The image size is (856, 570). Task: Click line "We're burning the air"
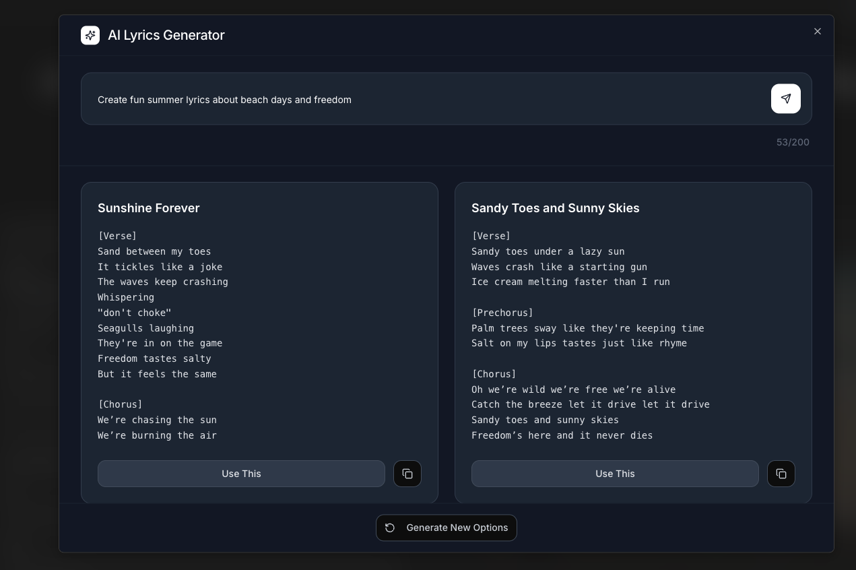pos(157,435)
